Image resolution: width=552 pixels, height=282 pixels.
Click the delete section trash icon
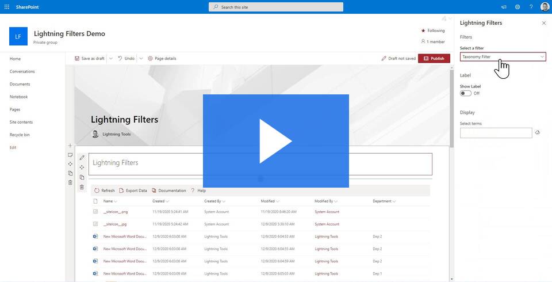point(70,182)
